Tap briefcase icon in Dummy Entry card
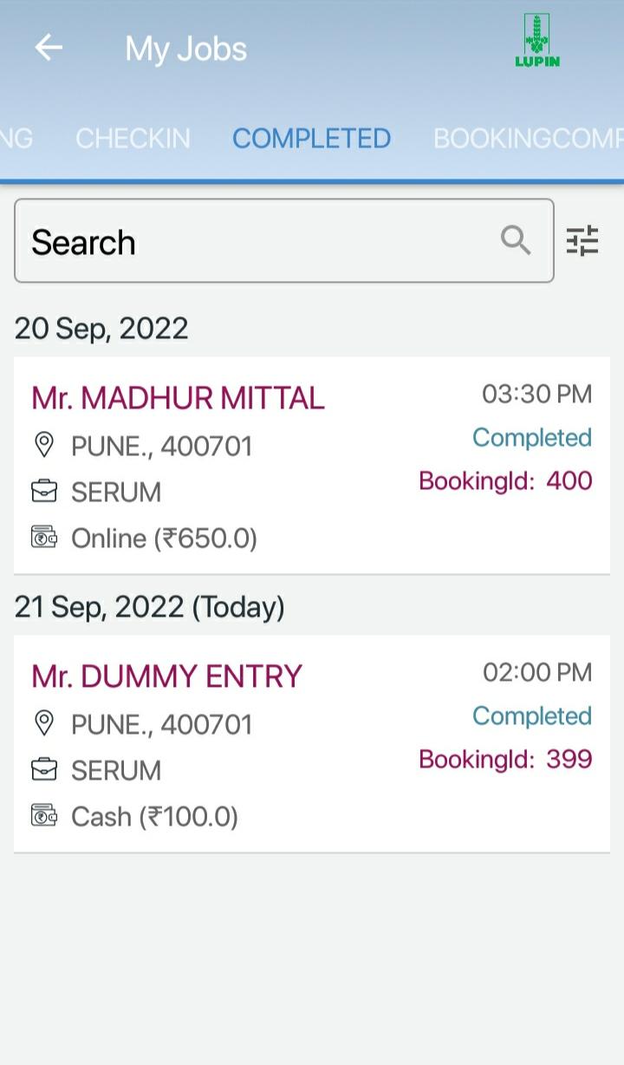 43,769
